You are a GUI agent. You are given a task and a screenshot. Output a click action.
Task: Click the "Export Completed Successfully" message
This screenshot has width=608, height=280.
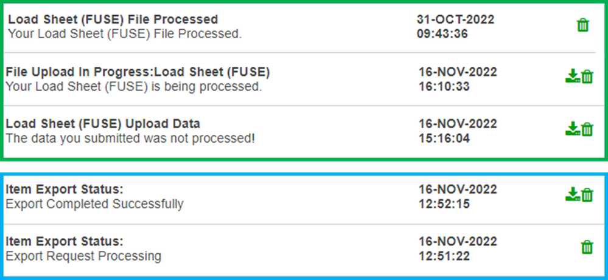[x=94, y=204]
